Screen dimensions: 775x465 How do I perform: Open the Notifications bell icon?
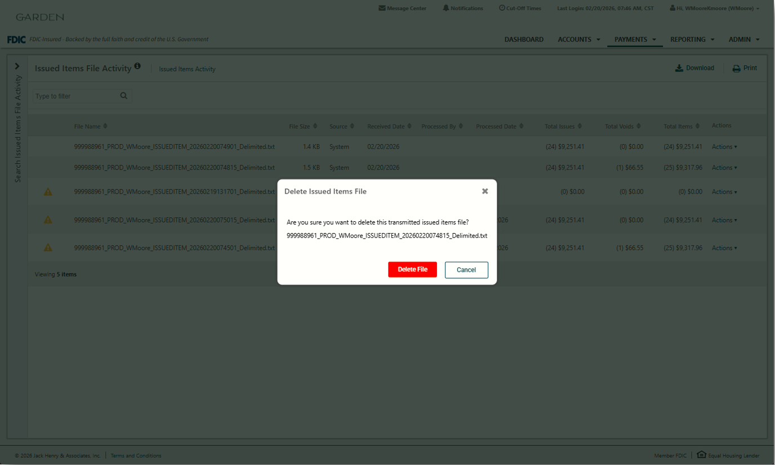click(x=446, y=8)
